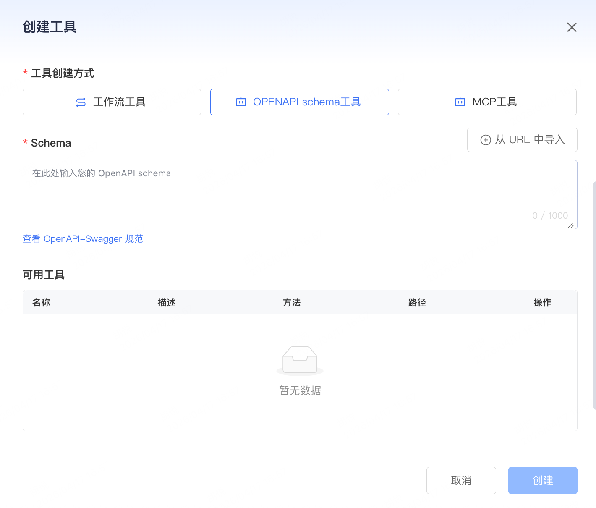Click the 描述 column header
The height and width of the screenshot is (508, 596).
(166, 303)
